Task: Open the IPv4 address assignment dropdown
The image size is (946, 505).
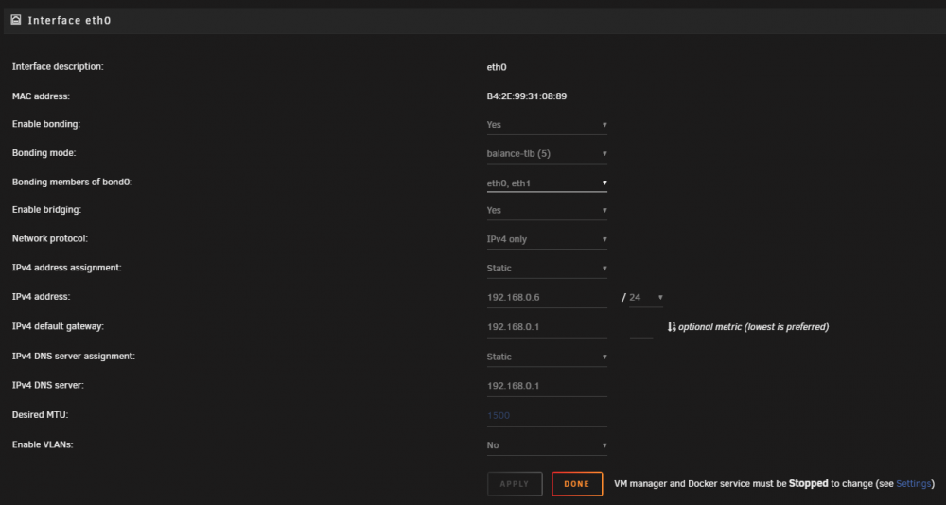Action: (x=547, y=268)
